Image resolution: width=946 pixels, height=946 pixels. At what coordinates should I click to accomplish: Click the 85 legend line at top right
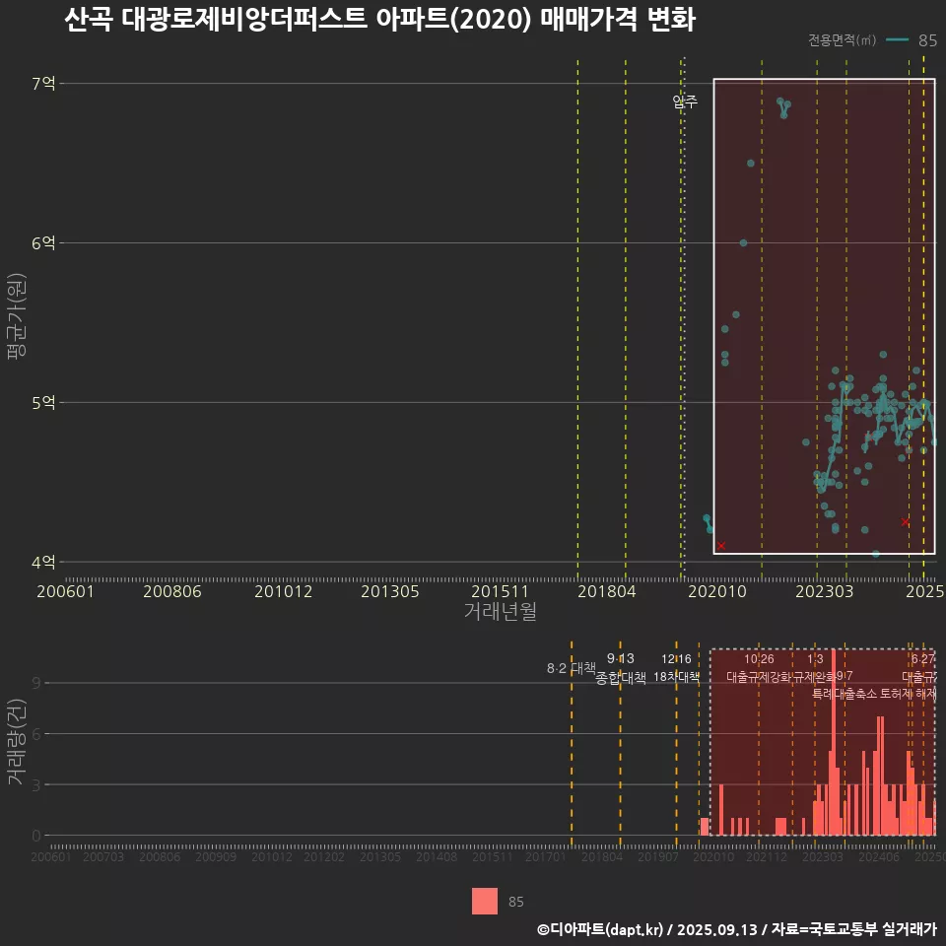pyautogui.click(x=898, y=39)
